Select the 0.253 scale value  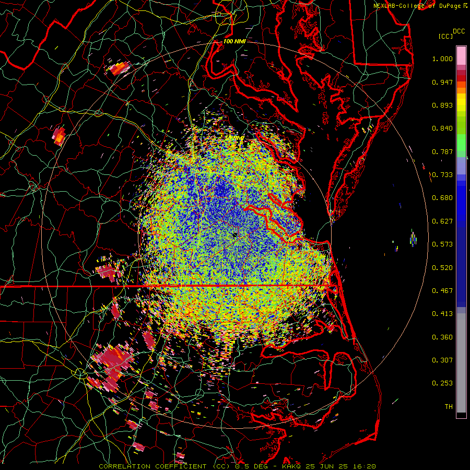442,383
